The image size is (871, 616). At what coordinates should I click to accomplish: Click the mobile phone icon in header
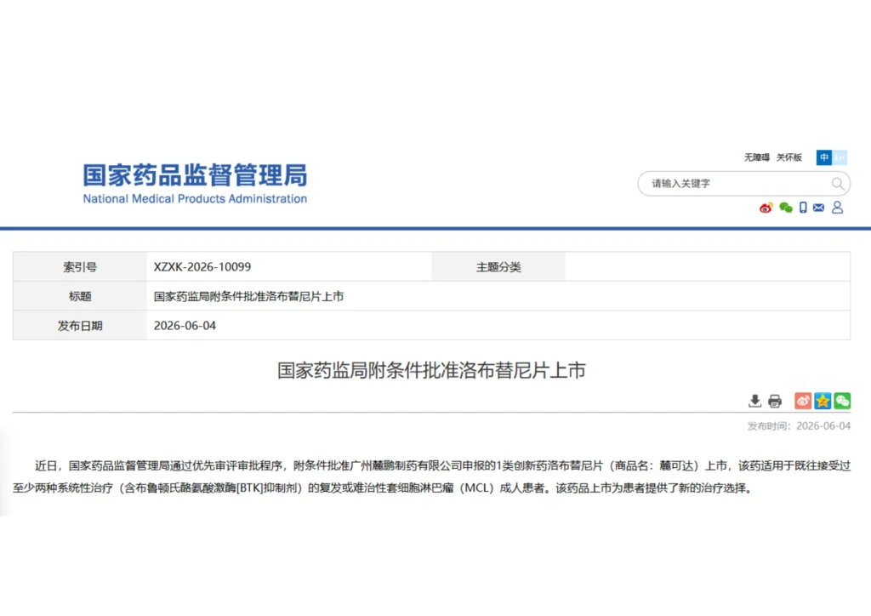tap(803, 208)
